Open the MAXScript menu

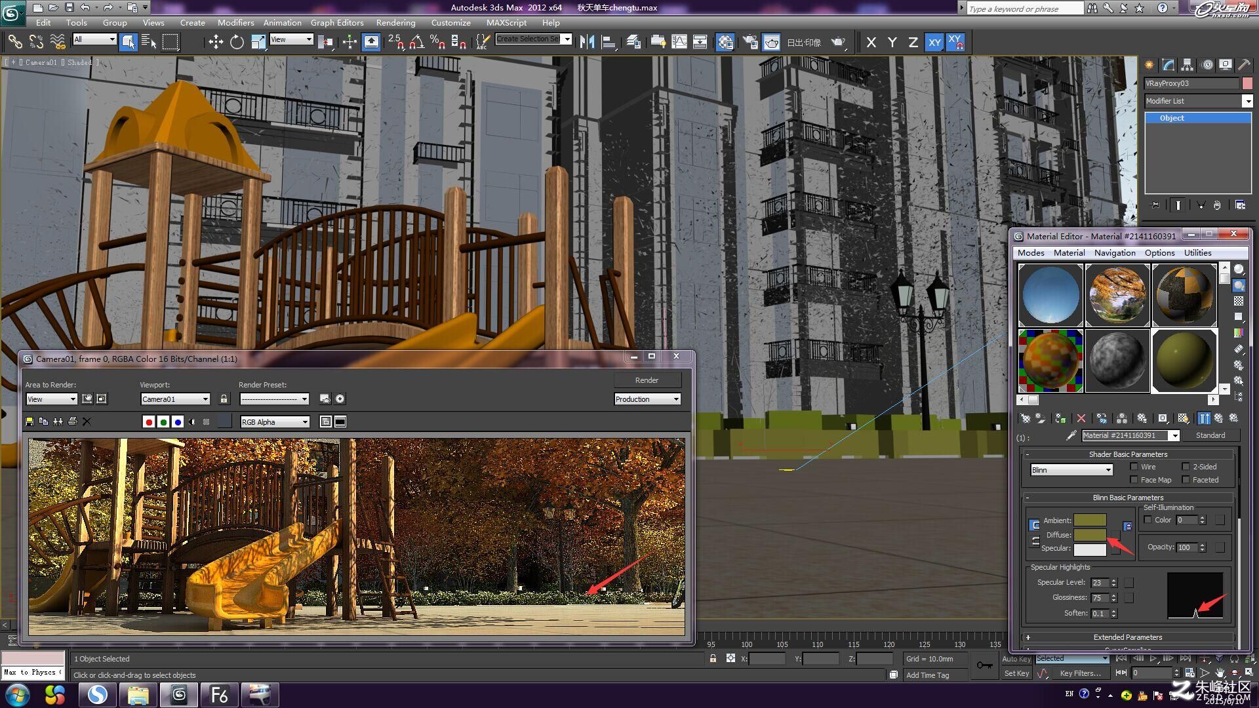506,22
